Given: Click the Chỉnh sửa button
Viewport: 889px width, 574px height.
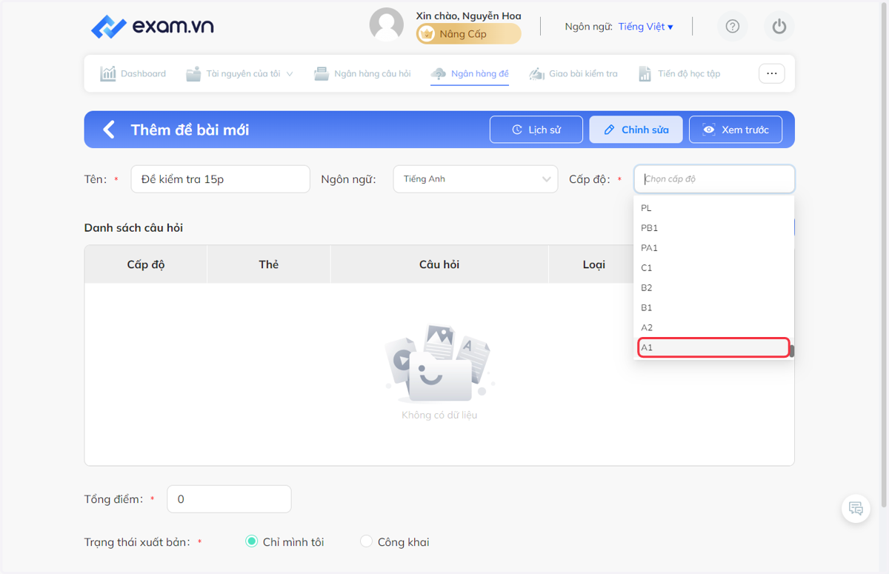Looking at the screenshot, I should pos(636,130).
